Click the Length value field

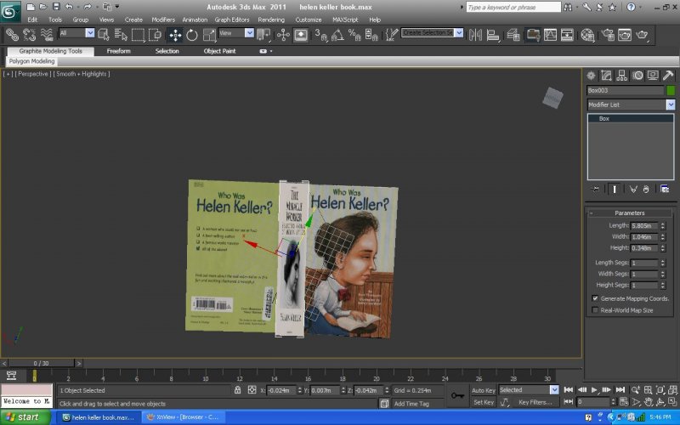coord(644,225)
